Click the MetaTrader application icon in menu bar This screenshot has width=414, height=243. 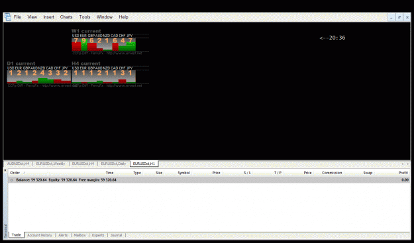pos(8,17)
